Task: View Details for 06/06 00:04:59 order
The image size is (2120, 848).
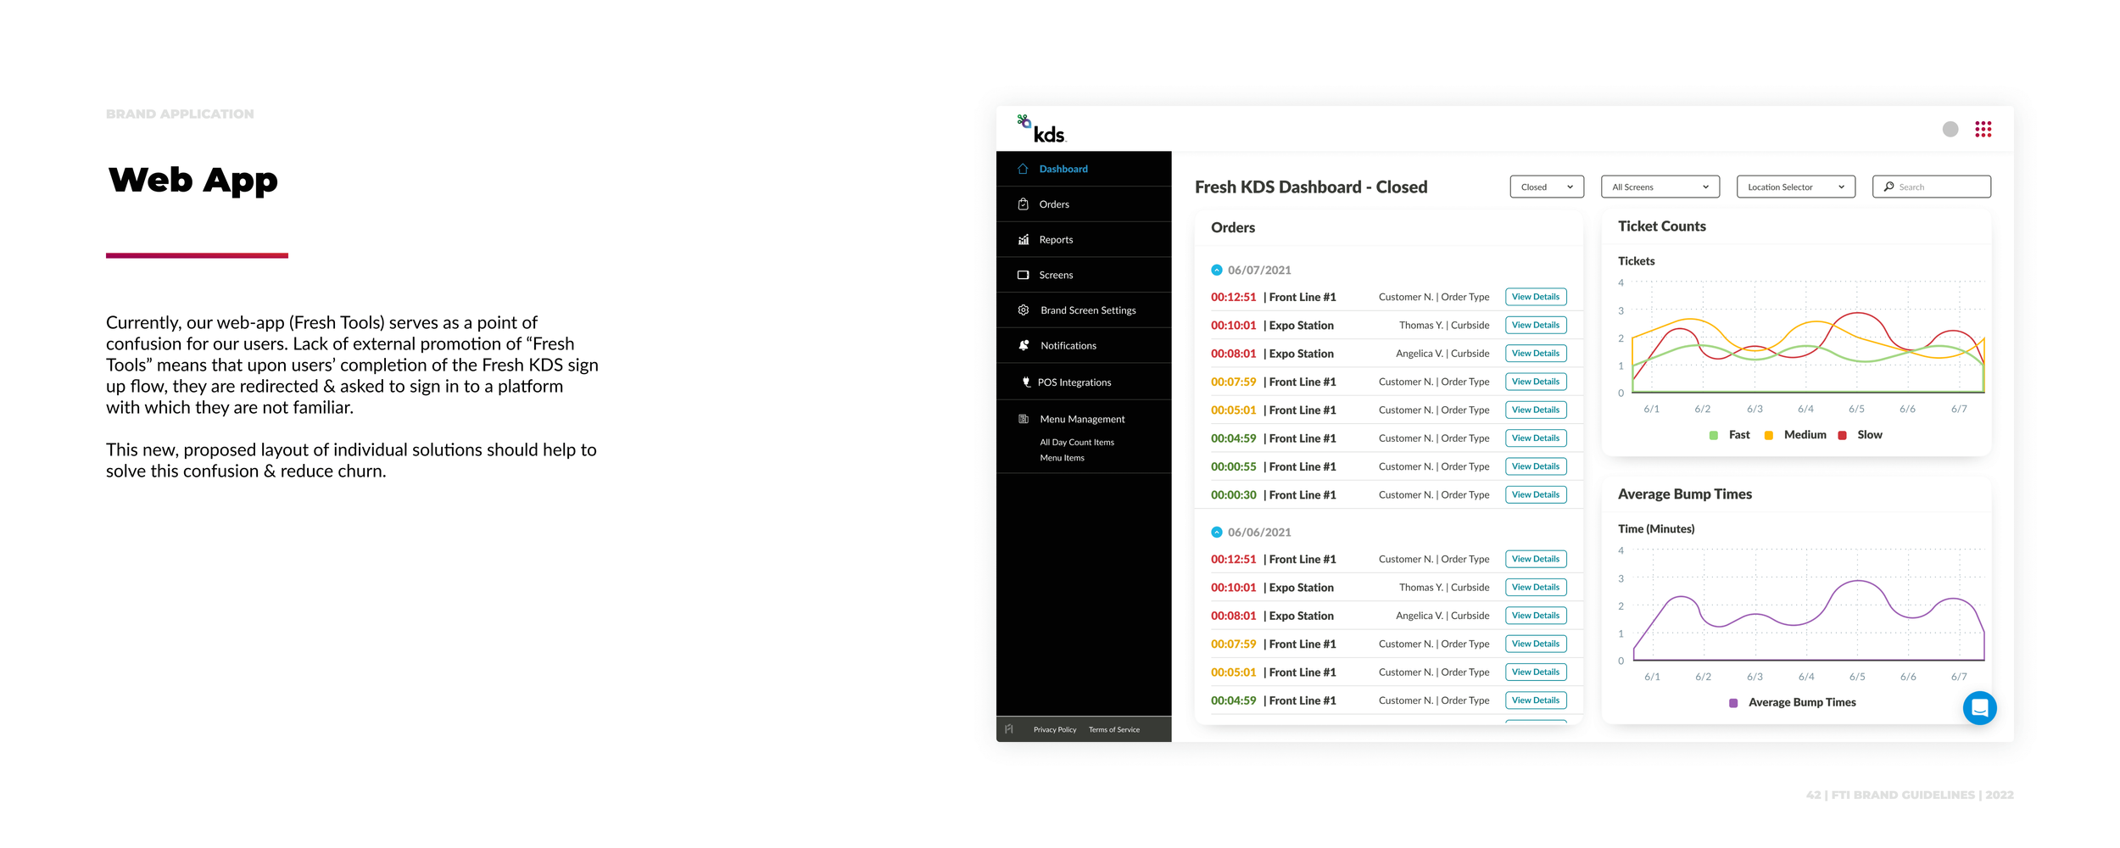Action: pos(1536,700)
